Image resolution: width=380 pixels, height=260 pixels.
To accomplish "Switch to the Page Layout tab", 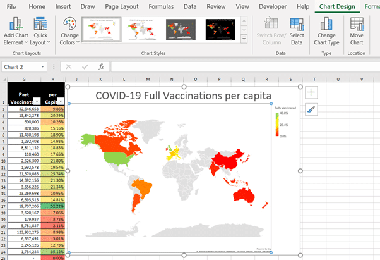I will [x=122, y=6].
